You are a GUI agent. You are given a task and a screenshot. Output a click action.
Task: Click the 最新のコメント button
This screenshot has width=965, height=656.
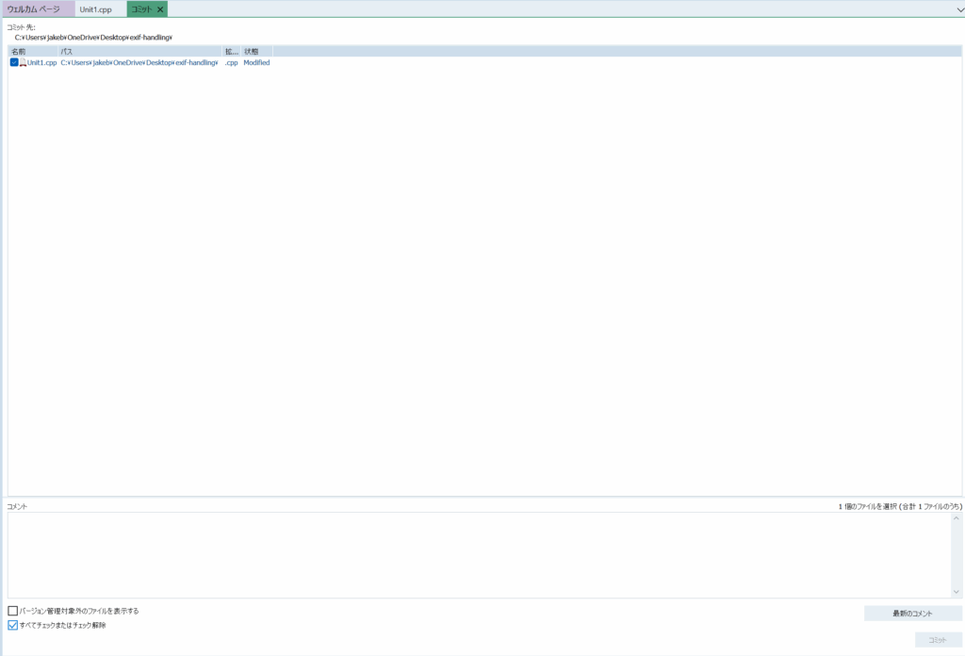912,614
